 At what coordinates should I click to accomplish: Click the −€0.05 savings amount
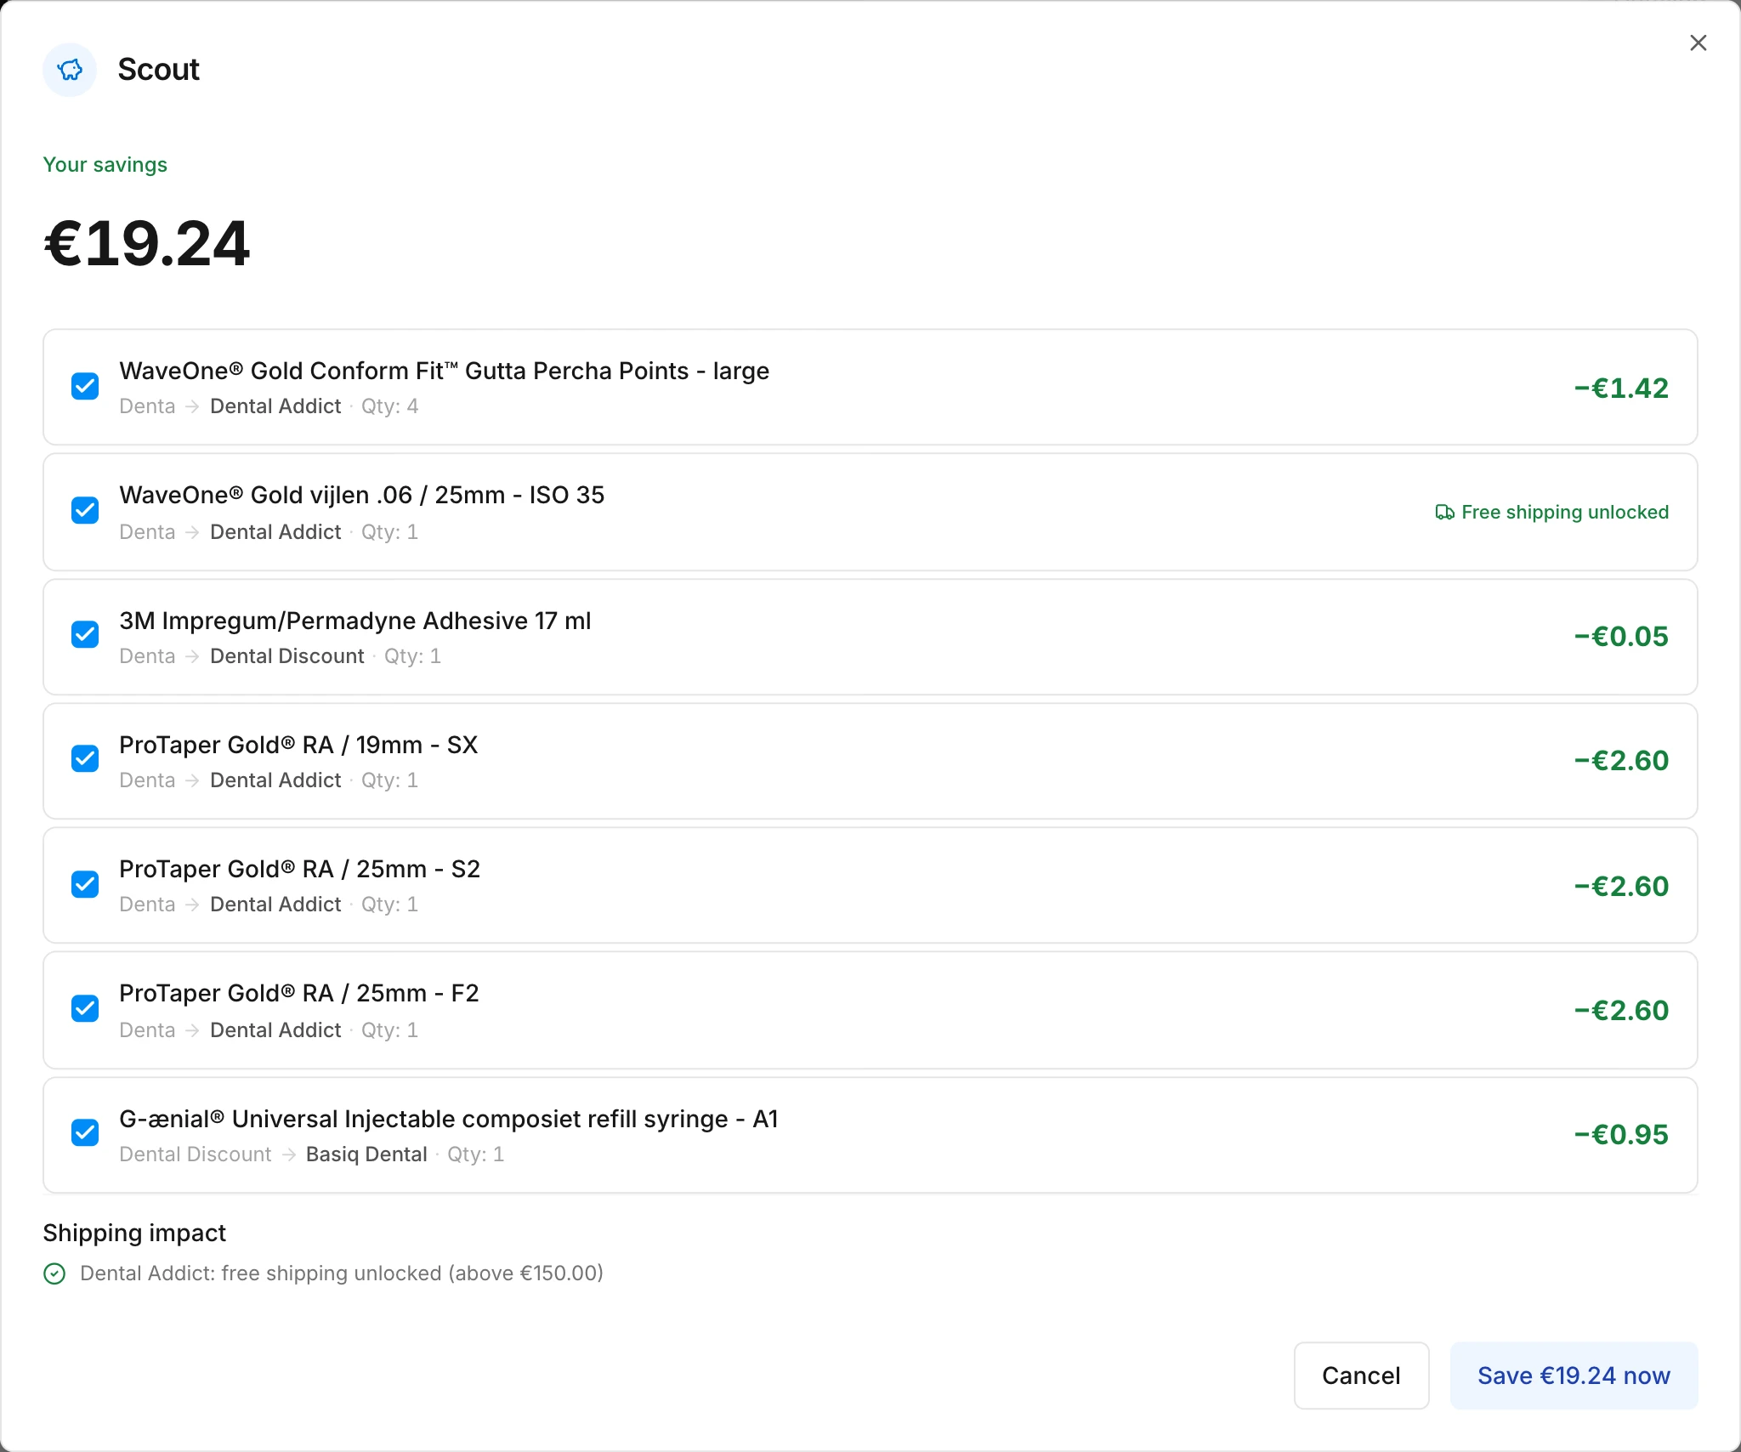click(1621, 636)
